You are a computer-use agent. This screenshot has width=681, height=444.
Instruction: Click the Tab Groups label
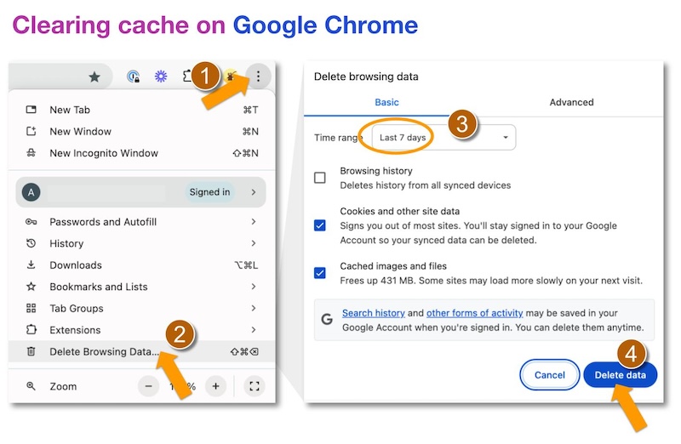pyautogui.click(x=77, y=309)
